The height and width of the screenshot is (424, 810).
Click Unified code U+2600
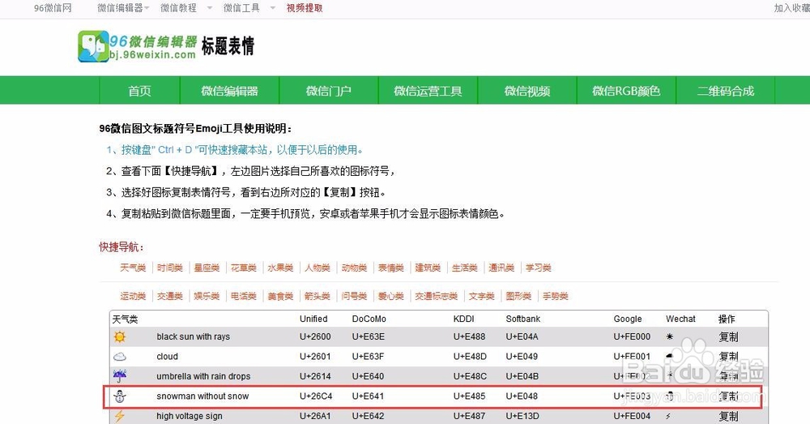click(315, 336)
